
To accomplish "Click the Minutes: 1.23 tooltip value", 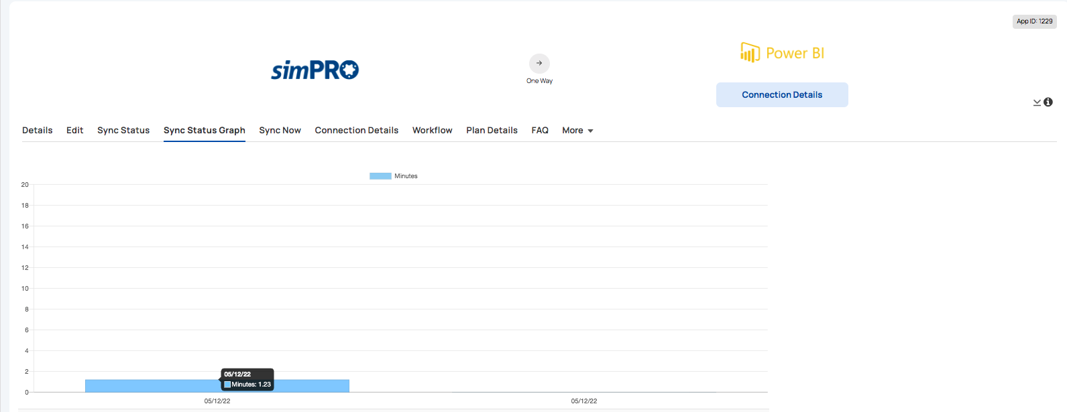I will coord(251,385).
